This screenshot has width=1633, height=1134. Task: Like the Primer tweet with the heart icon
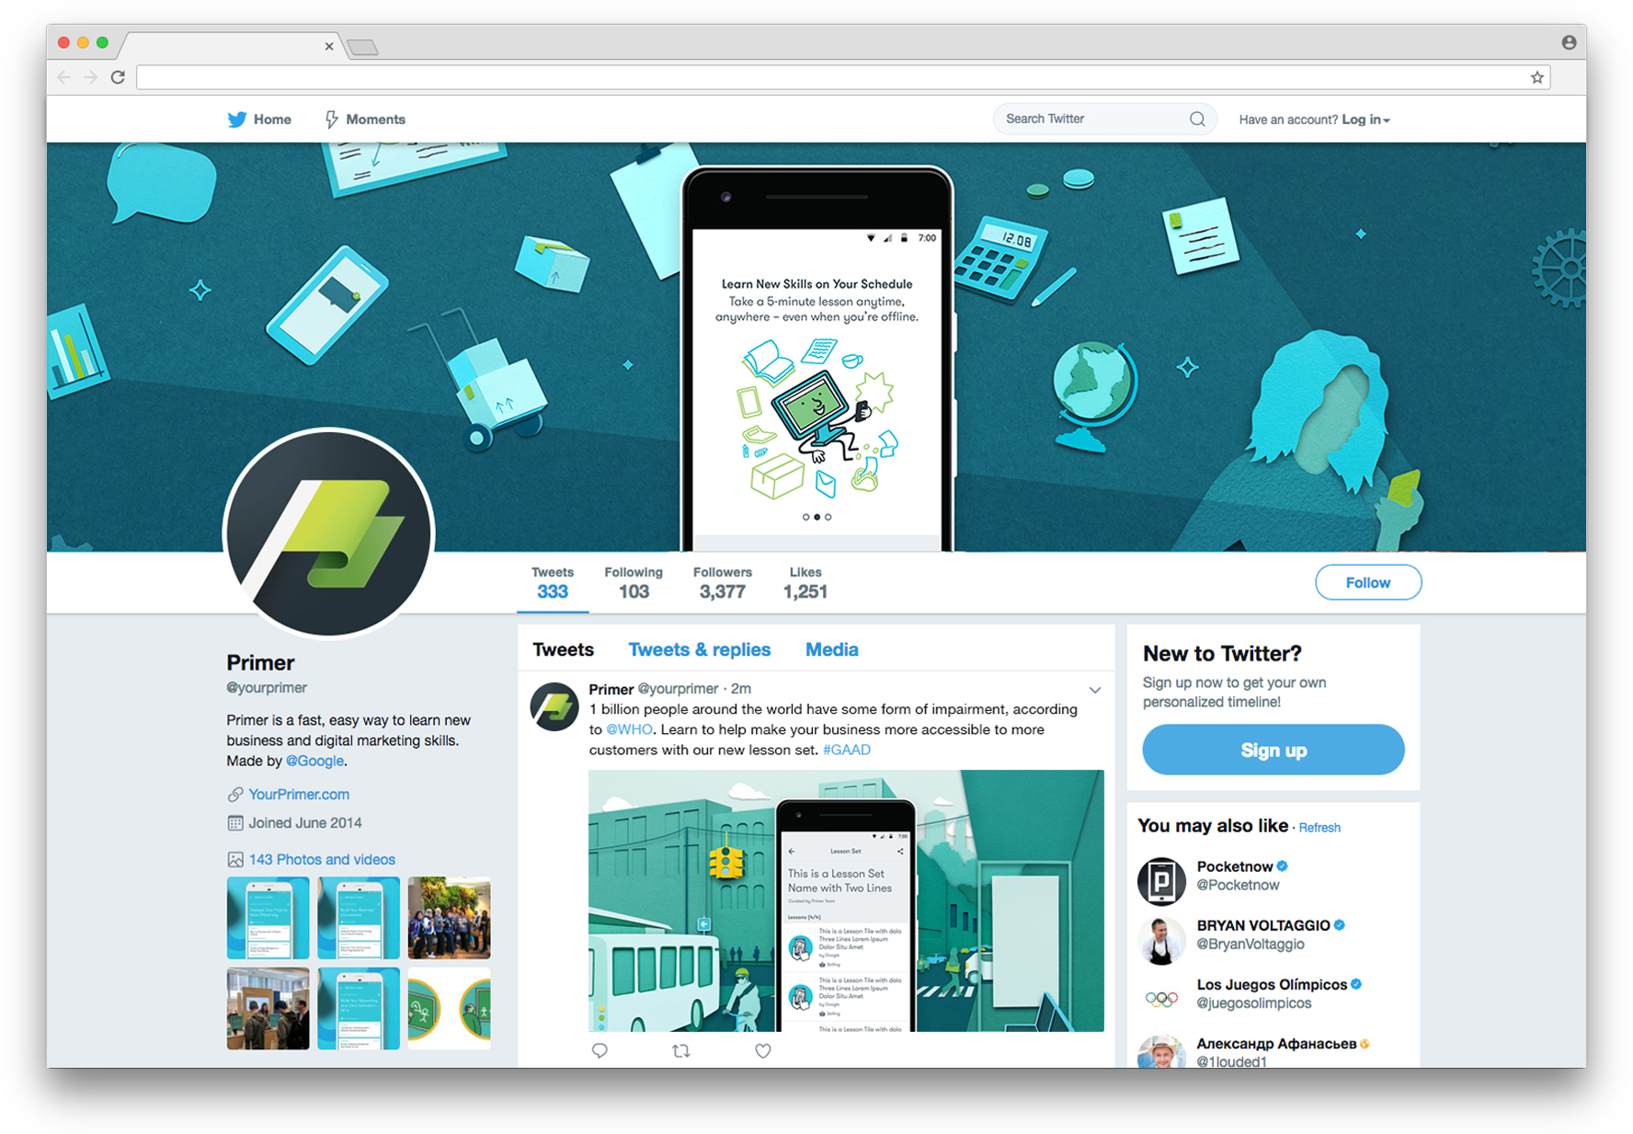762,1050
